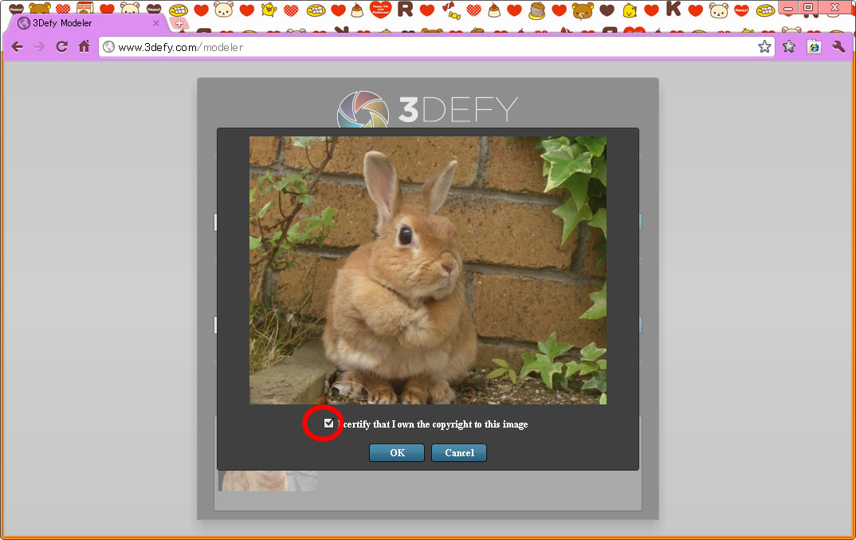
Task: Click the globe site icon in address bar
Action: [109, 47]
